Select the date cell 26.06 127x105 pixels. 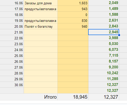12,61
